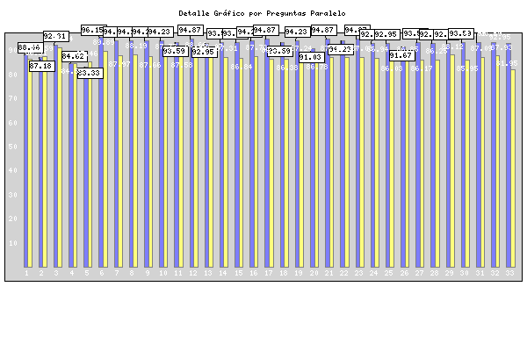Select the yellow bar for question 5

point(90,165)
